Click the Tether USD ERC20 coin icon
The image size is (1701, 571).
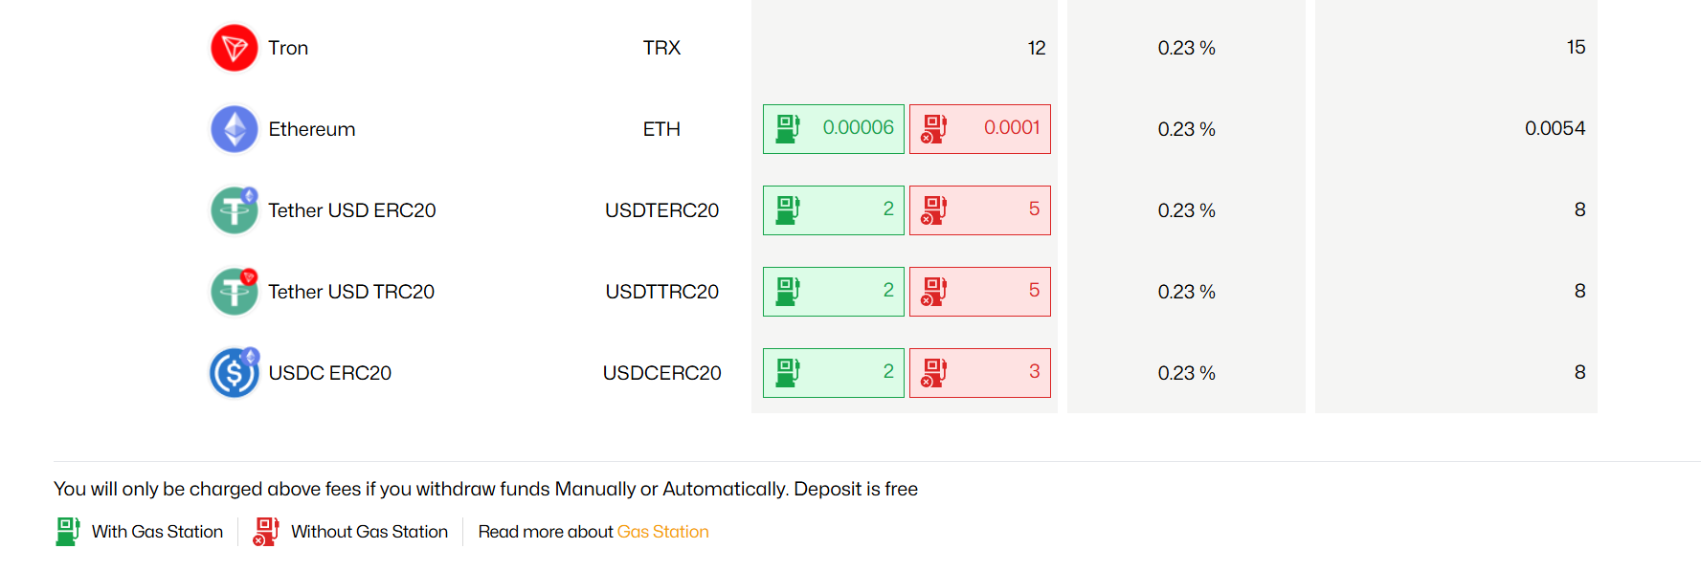coord(233,209)
